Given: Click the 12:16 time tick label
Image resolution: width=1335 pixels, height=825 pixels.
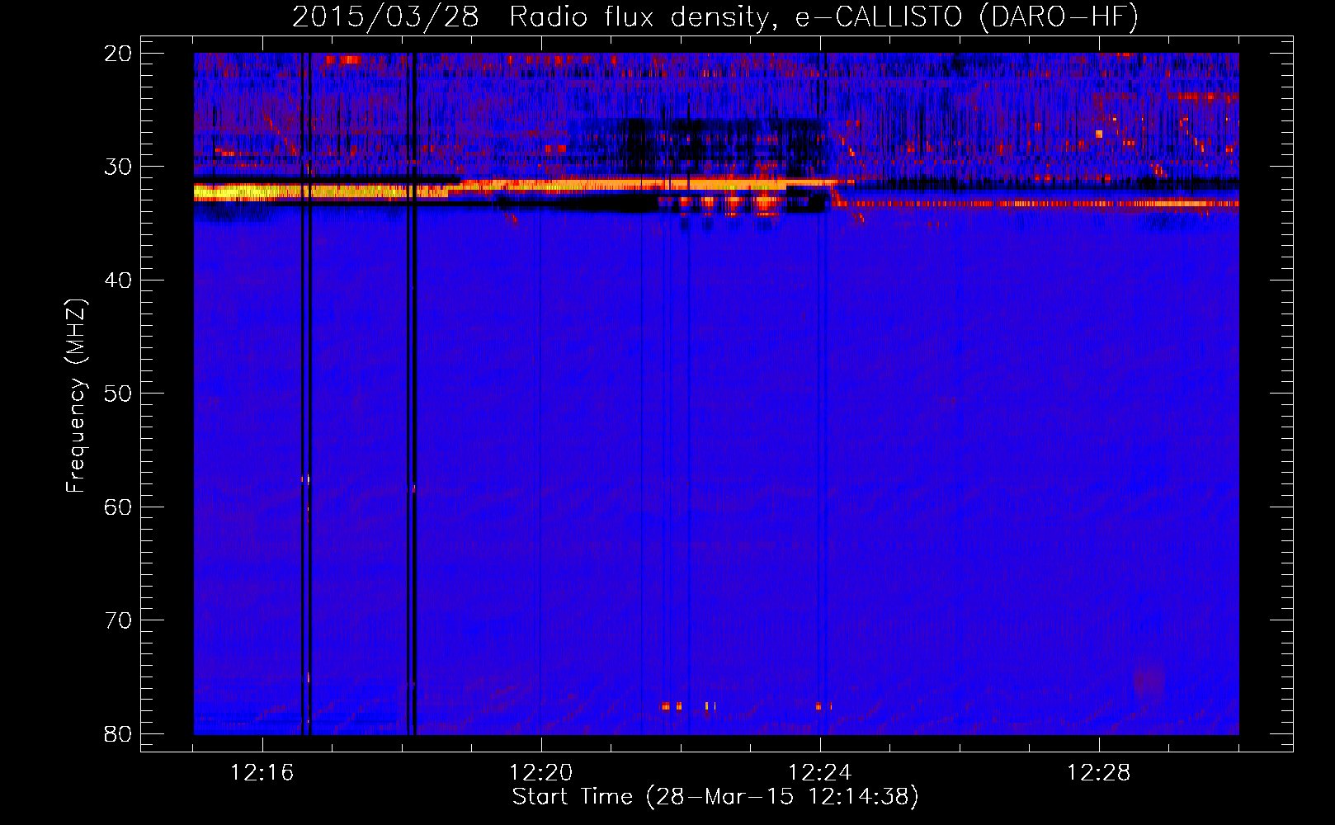Looking at the screenshot, I should pos(262,773).
